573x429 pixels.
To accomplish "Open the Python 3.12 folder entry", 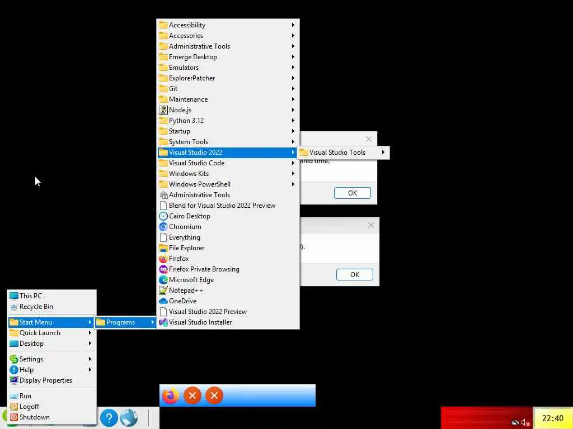I will [x=228, y=121].
